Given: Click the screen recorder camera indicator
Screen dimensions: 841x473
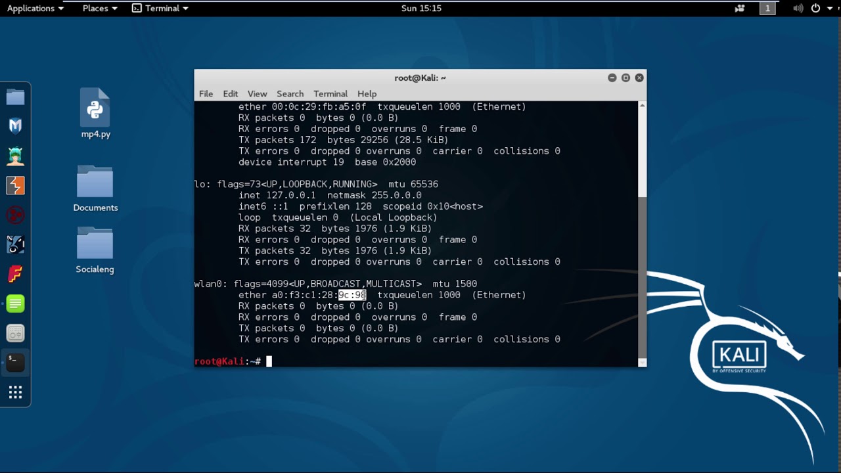Looking at the screenshot, I should 740,9.
